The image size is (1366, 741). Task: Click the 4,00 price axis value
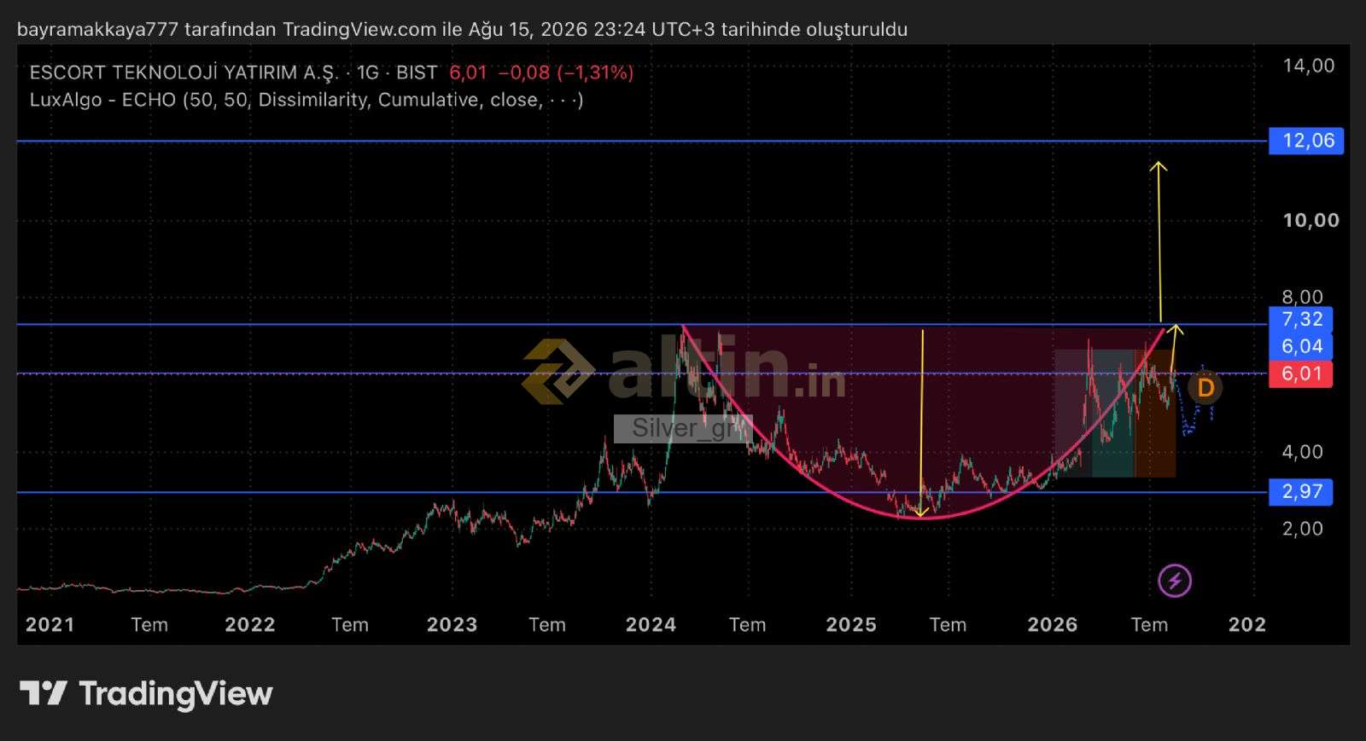[x=1302, y=452]
